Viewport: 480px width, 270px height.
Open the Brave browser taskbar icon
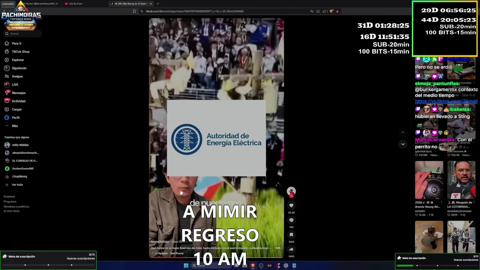(253, 265)
